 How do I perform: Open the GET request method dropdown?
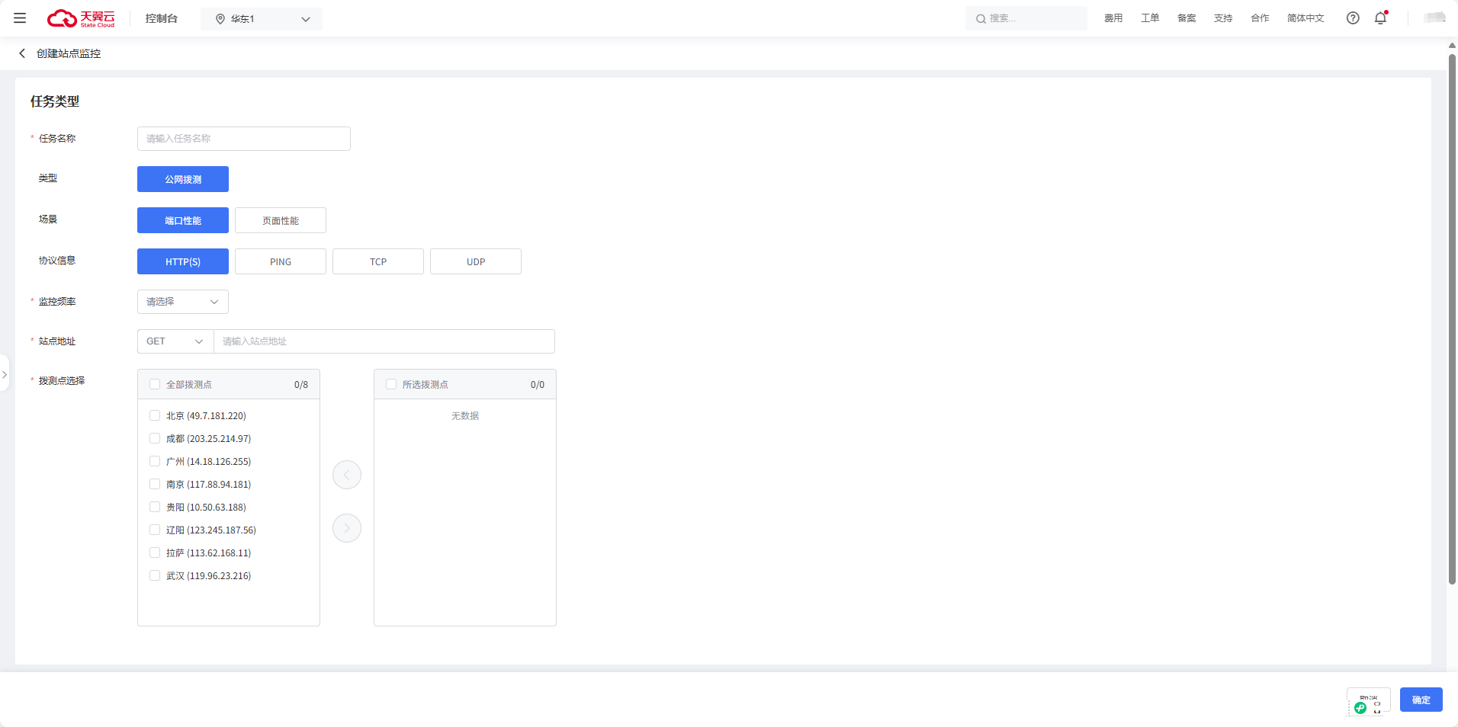[x=175, y=341]
